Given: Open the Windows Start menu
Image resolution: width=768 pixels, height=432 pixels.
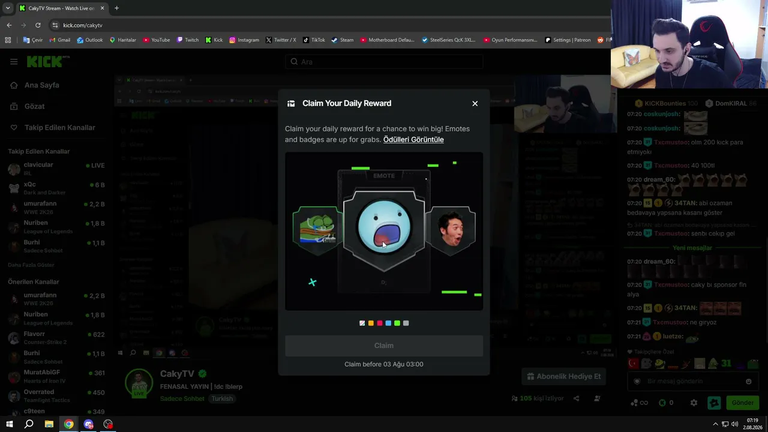Looking at the screenshot, I should (x=9, y=424).
